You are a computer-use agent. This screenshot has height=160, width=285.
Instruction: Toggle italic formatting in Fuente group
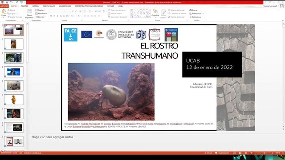pyautogui.click(x=54, y=16)
